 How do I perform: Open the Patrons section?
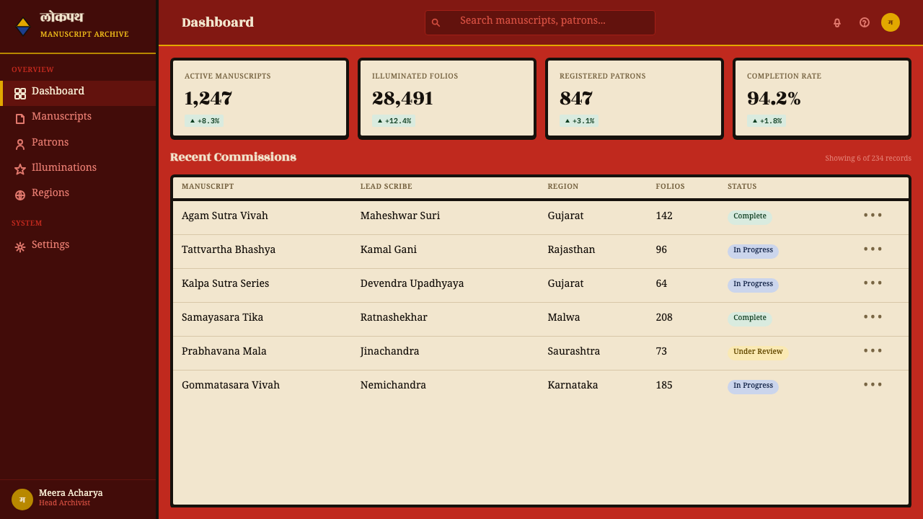[78, 144]
